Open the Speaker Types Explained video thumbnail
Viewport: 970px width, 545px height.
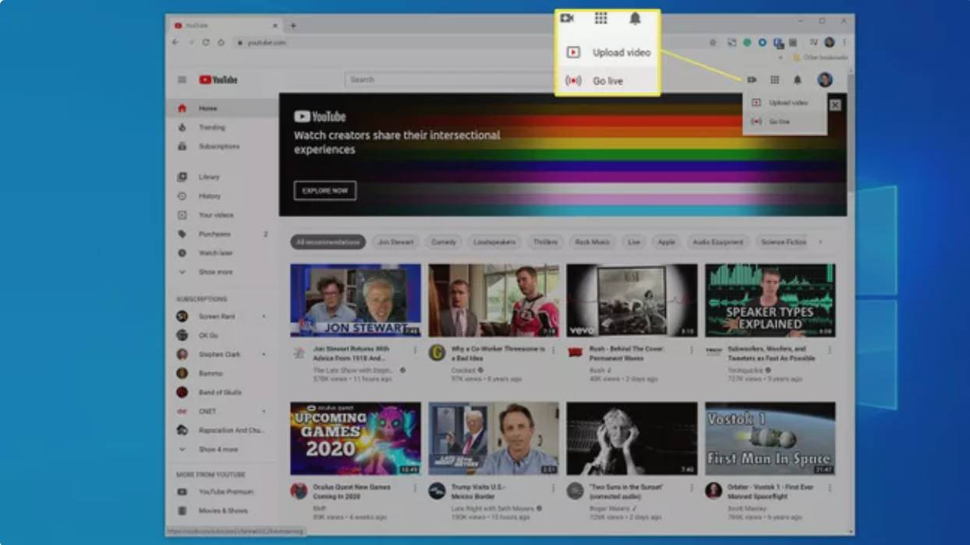pyautogui.click(x=770, y=300)
